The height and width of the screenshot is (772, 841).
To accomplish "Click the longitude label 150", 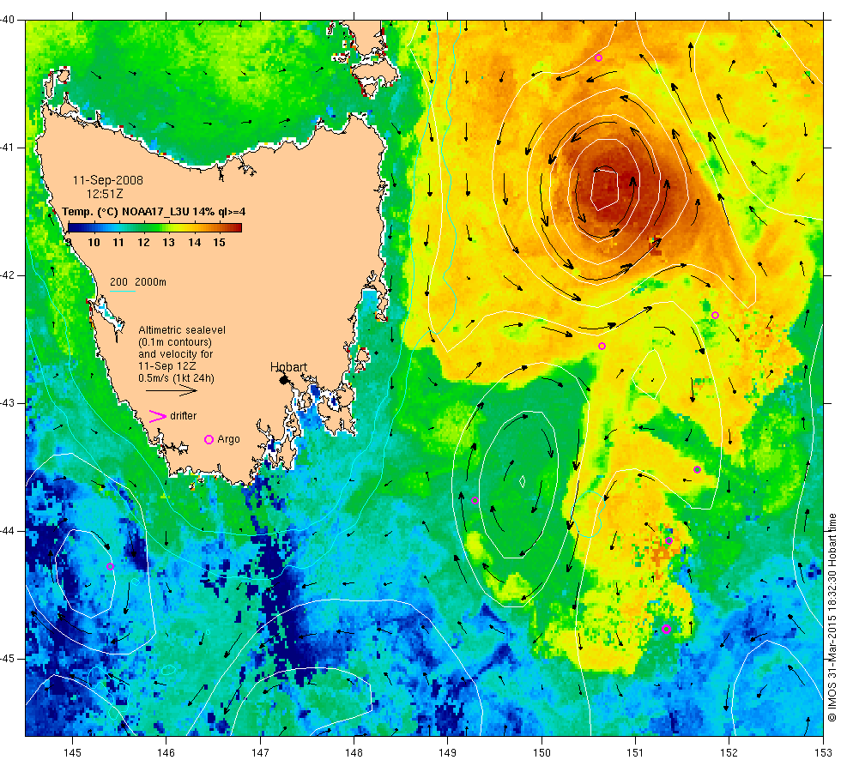I will pyautogui.click(x=542, y=753).
